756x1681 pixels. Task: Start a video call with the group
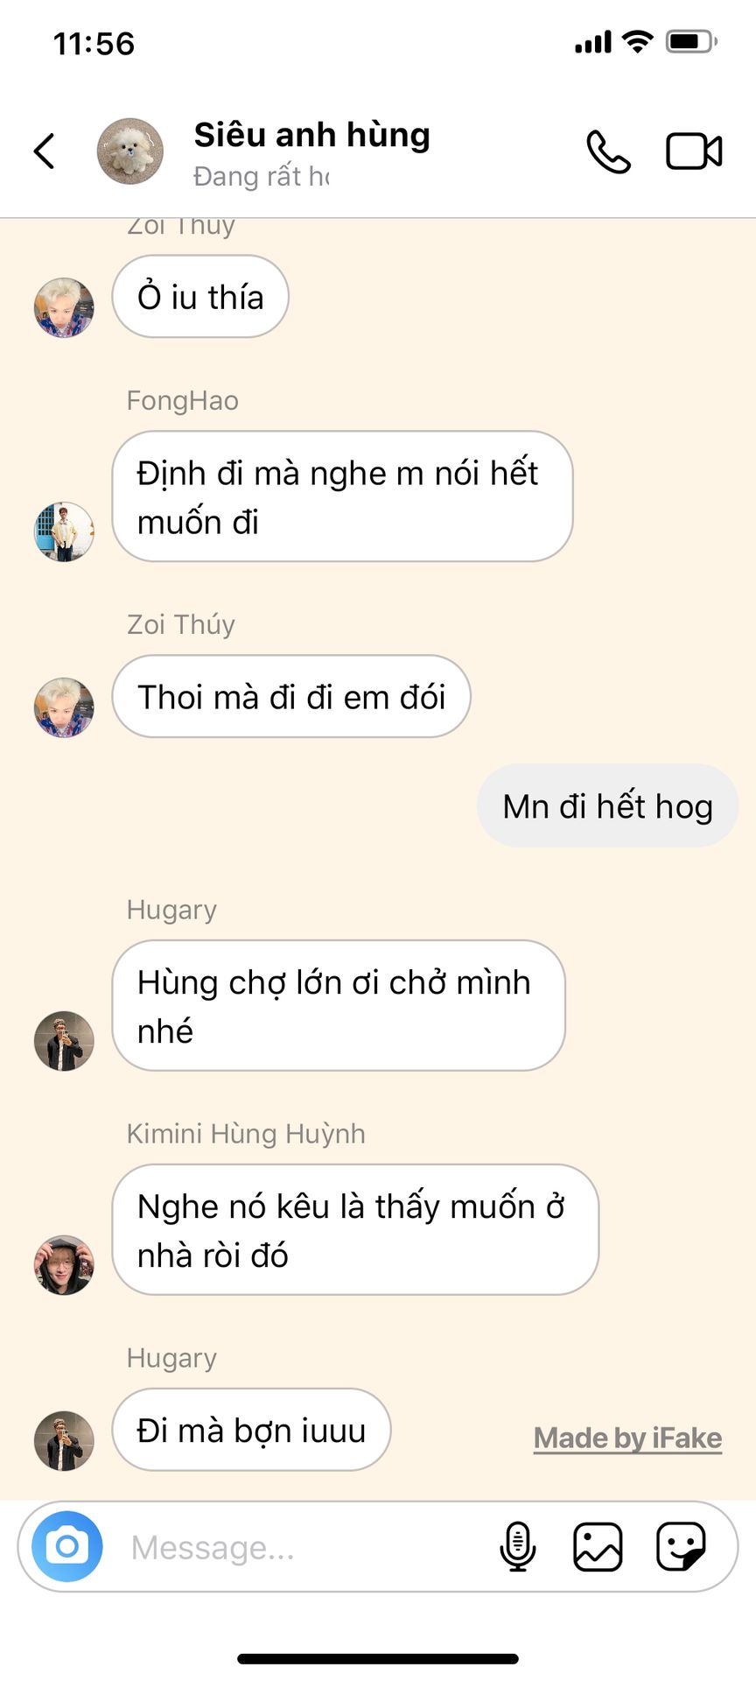(694, 151)
